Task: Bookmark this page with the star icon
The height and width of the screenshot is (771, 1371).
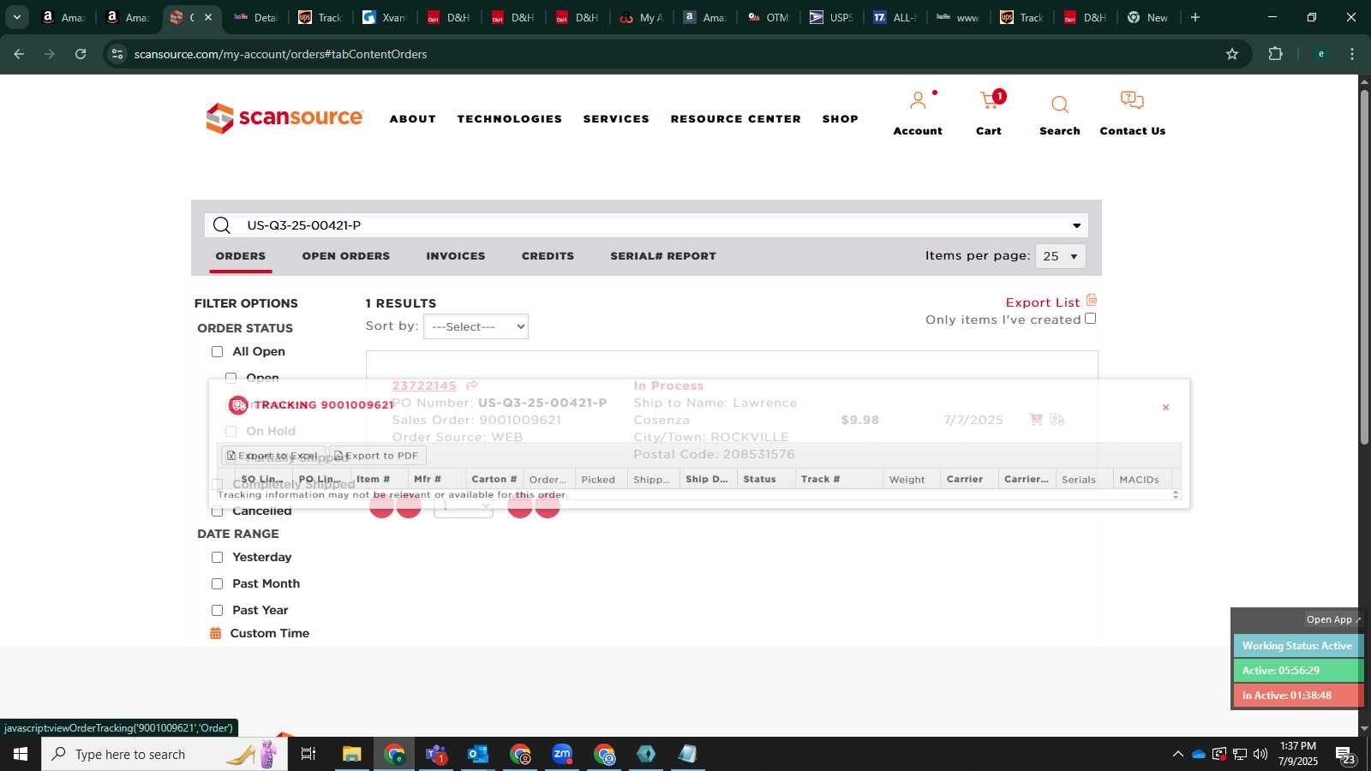Action: pyautogui.click(x=1232, y=54)
